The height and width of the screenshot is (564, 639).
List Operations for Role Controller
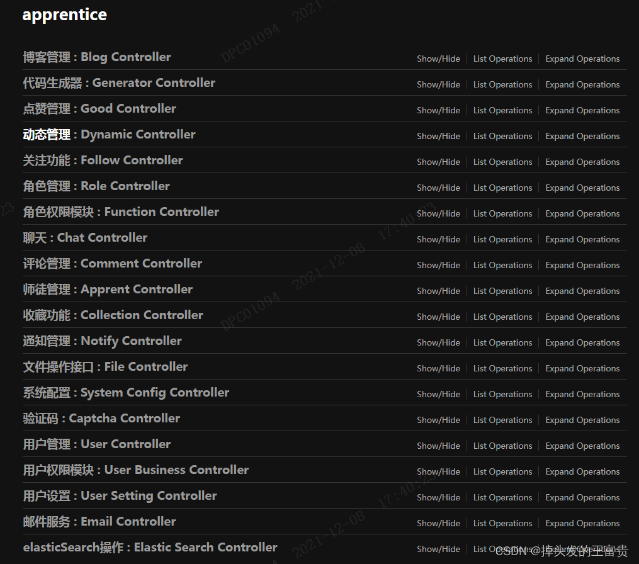pyautogui.click(x=502, y=188)
